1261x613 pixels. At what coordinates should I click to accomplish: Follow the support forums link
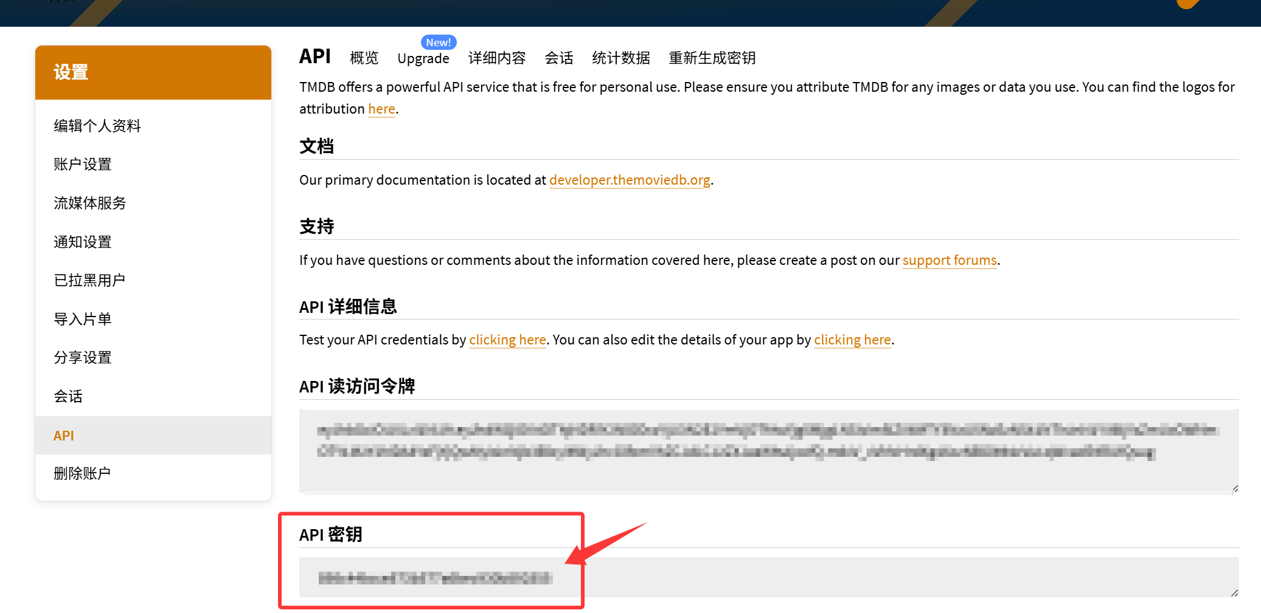[x=949, y=260]
